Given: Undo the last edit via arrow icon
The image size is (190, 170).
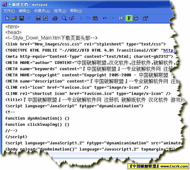Looking at the screenshot, I should [x=105, y=18].
